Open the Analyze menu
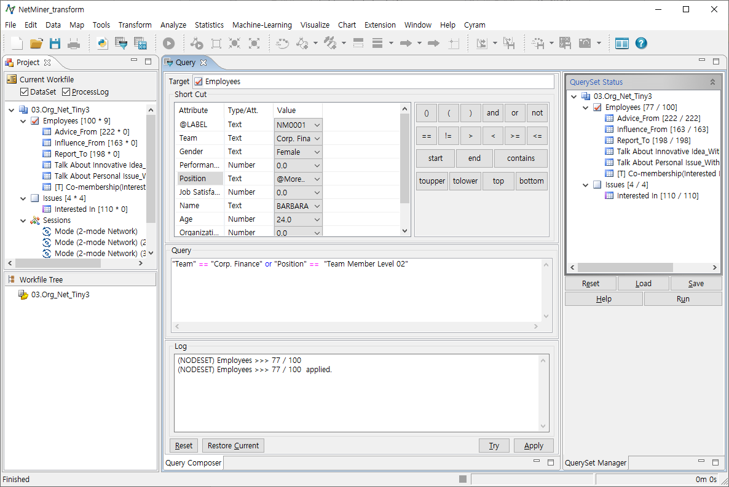 click(173, 25)
